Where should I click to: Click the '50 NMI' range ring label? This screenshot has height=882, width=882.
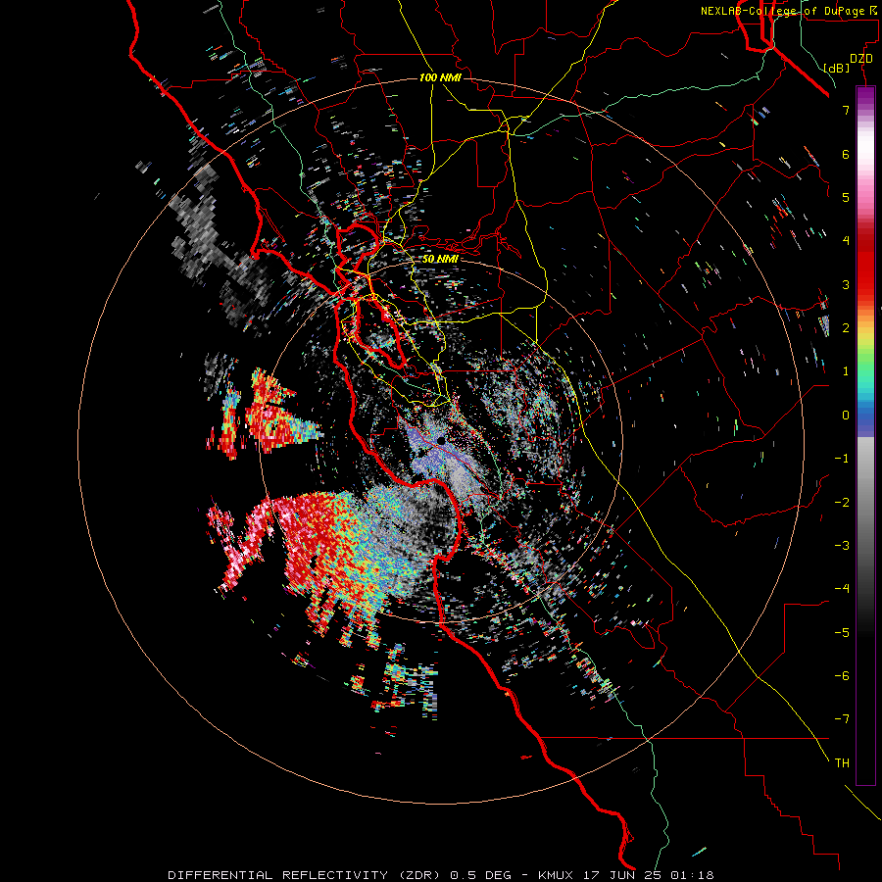coord(440,259)
